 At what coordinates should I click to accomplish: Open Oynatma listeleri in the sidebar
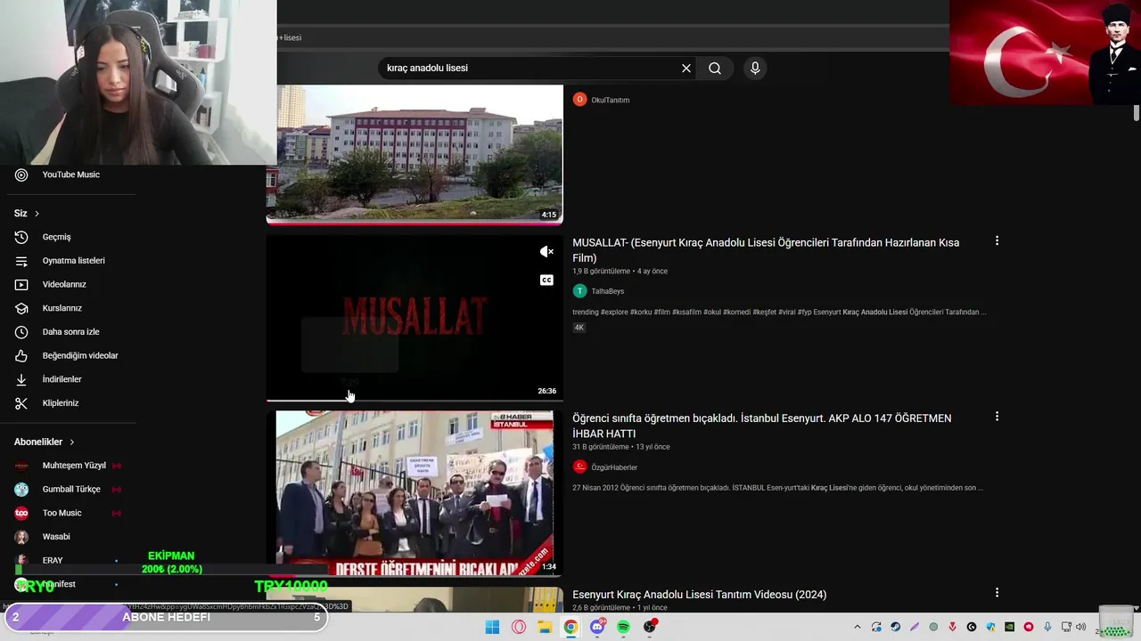pyautogui.click(x=58, y=261)
